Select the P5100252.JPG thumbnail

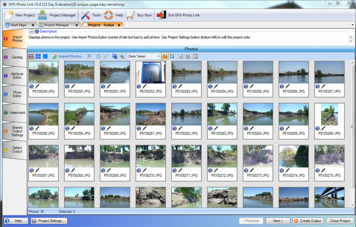(150, 73)
